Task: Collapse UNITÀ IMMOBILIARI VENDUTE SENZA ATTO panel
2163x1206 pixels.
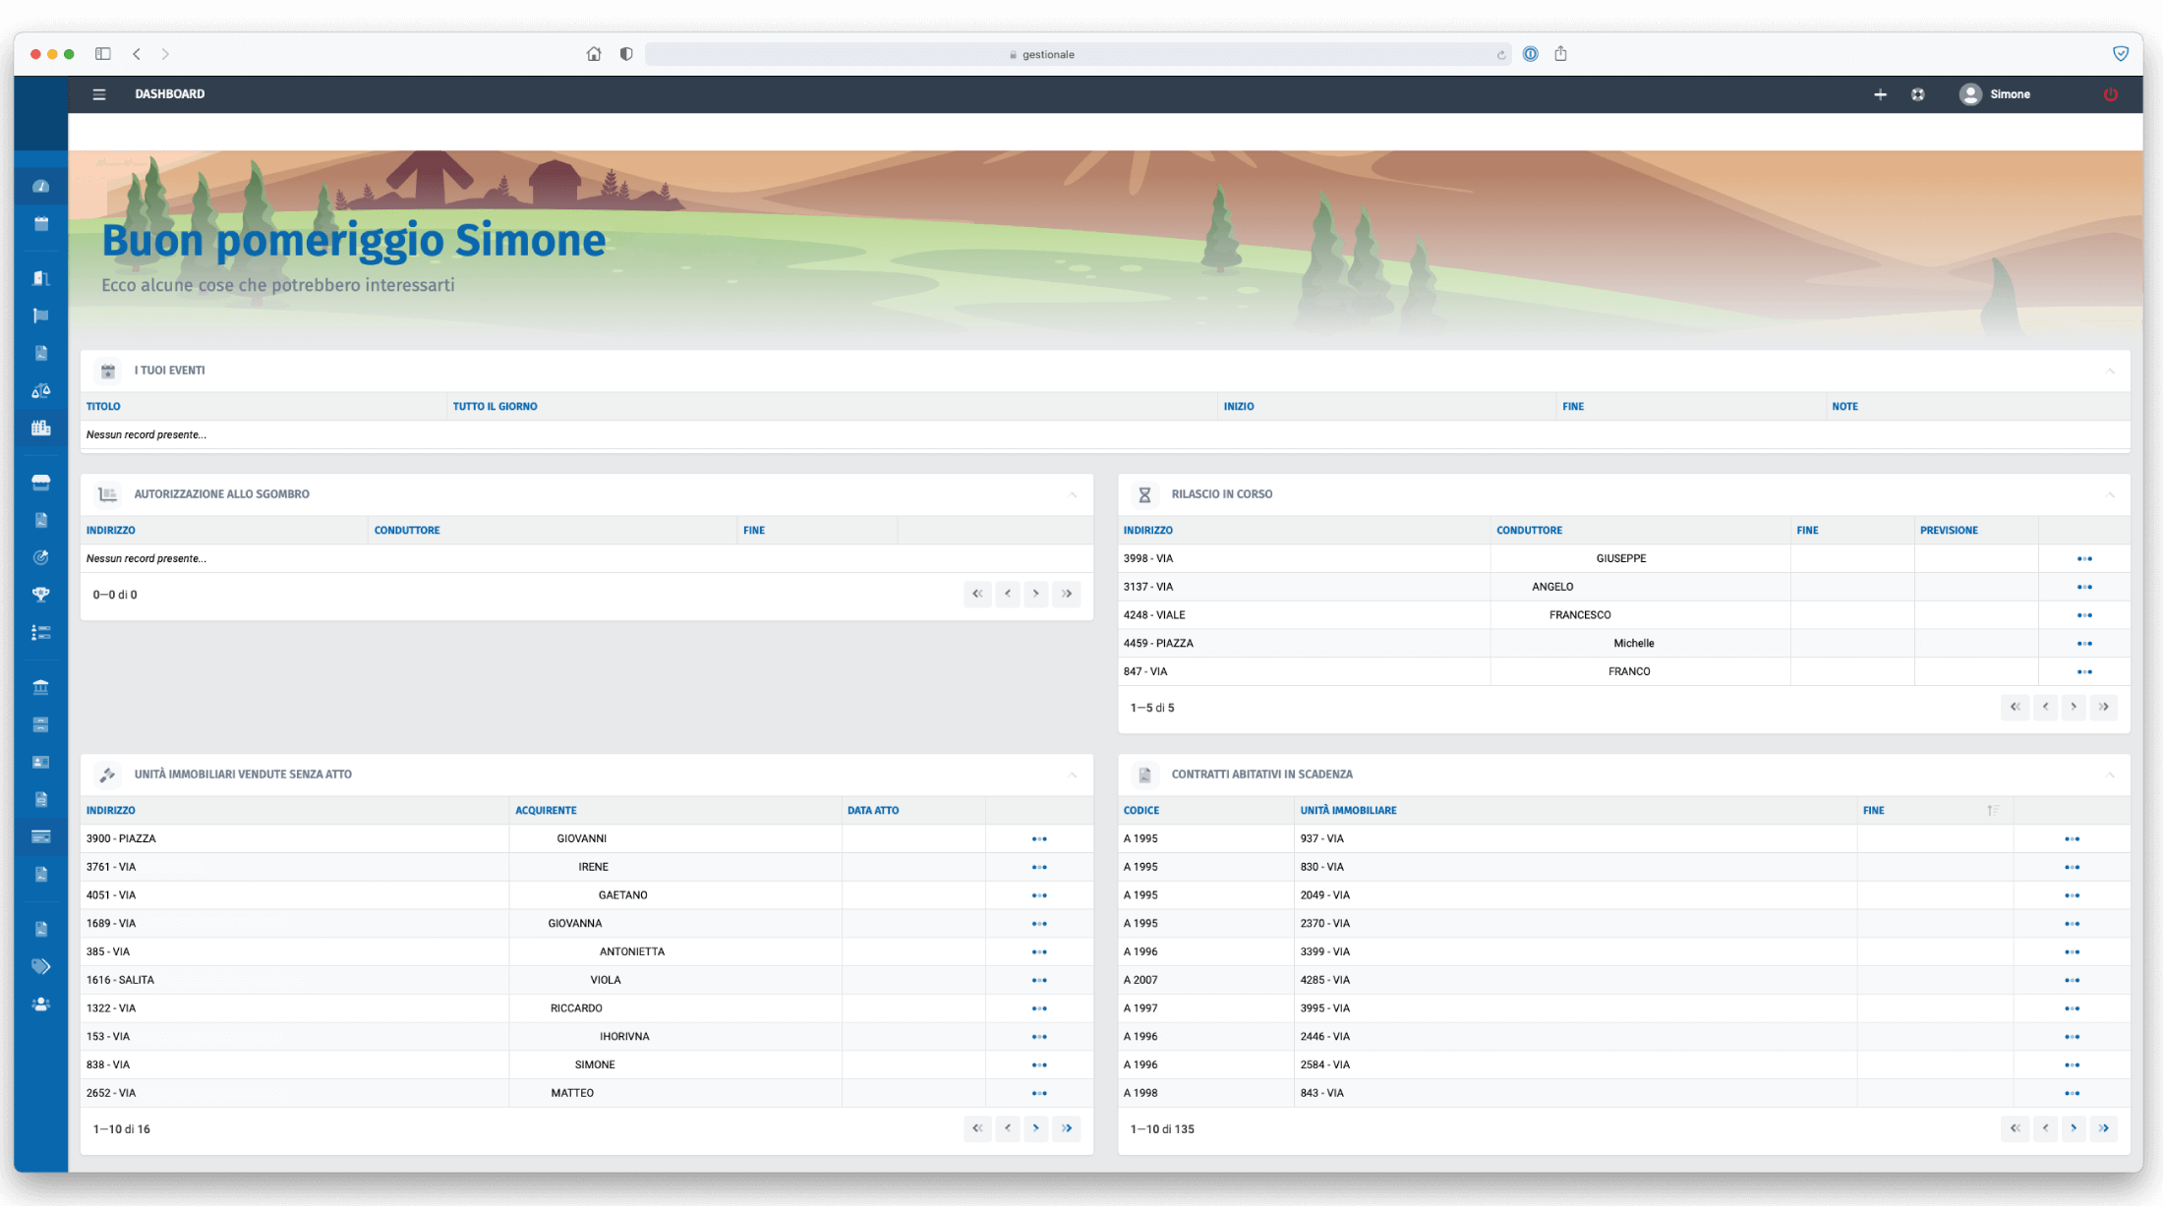Action: pos(1073,775)
